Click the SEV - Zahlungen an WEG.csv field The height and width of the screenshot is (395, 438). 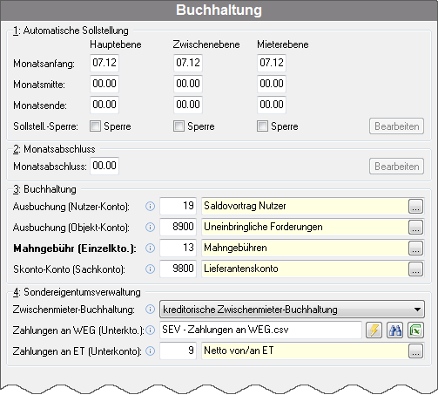tap(260, 330)
